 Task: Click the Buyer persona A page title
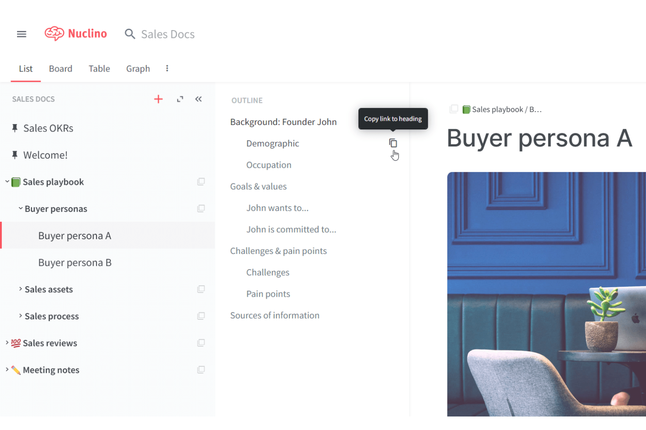click(539, 139)
